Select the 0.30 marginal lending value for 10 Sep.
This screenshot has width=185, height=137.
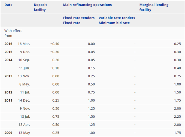coord(177,60)
